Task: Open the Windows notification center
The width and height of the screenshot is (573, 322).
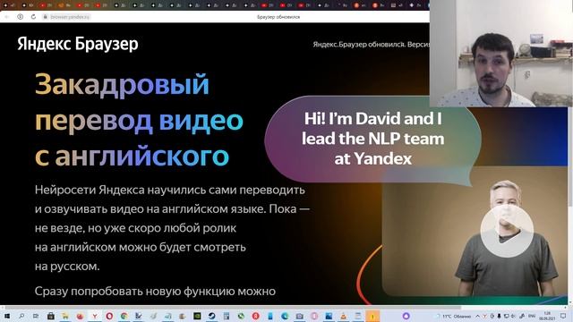Action: [x=563, y=316]
